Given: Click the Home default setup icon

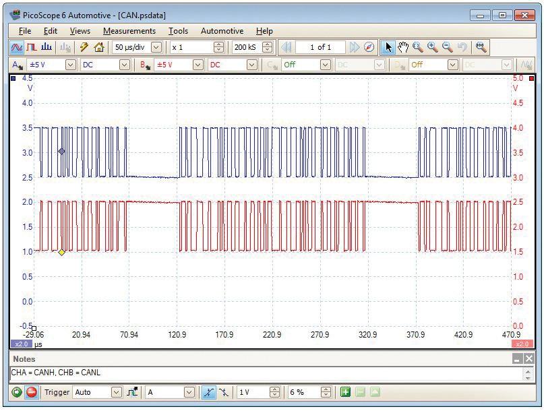Looking at the screenshot, I should 99,47.
